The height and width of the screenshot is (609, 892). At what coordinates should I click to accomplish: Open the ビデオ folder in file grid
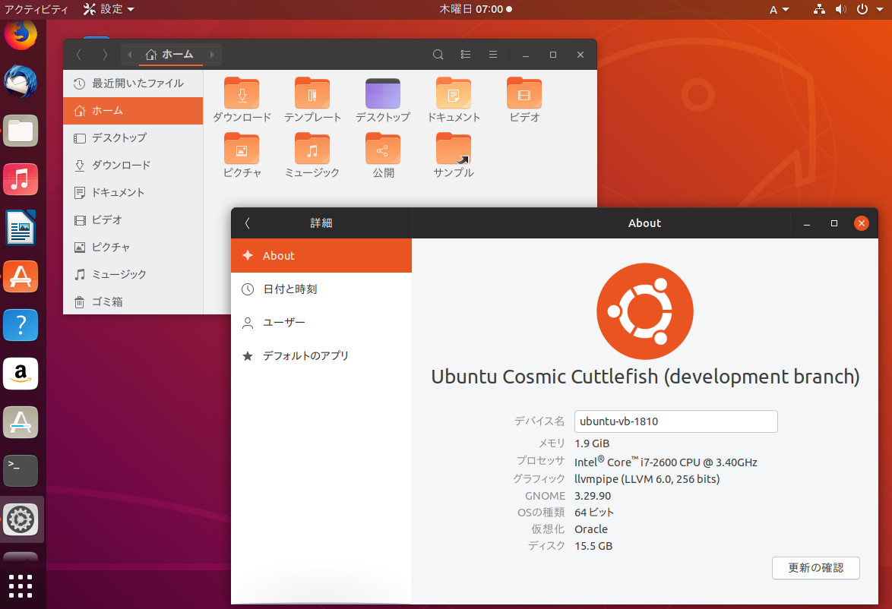point(524,101)
